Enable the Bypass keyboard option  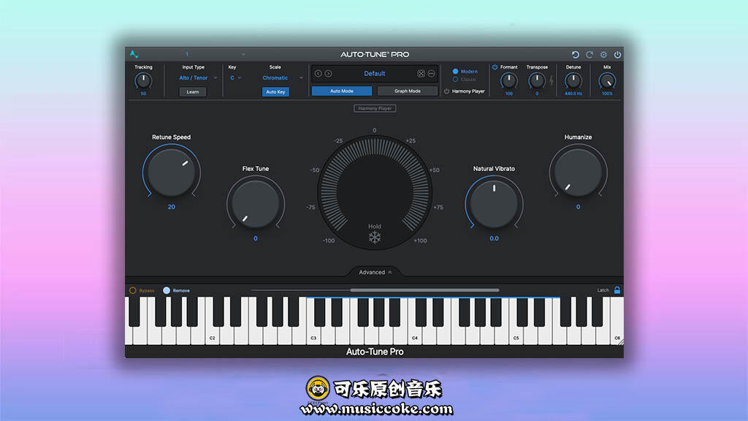tap(133, 290)
